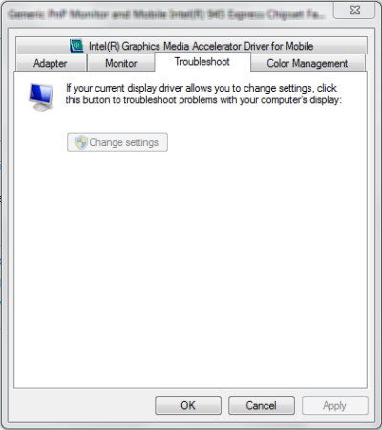
Task: Switch to the Adapter tab
Action: pyautogui.click(x=51, y=63)
